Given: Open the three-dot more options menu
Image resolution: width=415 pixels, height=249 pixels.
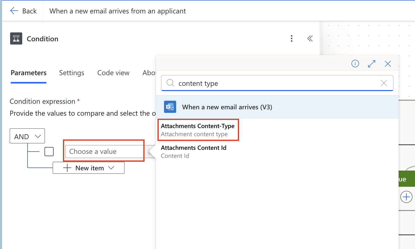Looking at the screenshot, I should pos(292,38).
